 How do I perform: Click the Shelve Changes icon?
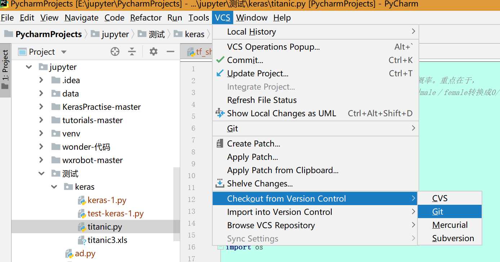[x=220, y=184]
